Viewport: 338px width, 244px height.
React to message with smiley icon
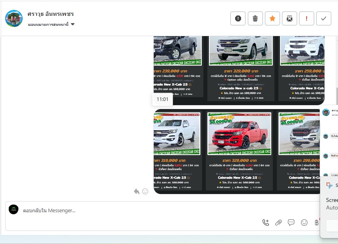tap(145, 191)
